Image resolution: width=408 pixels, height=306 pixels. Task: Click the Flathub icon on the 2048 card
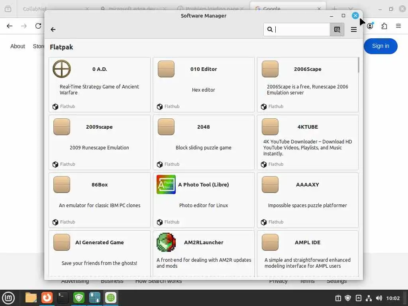click(x=159, y=165)
